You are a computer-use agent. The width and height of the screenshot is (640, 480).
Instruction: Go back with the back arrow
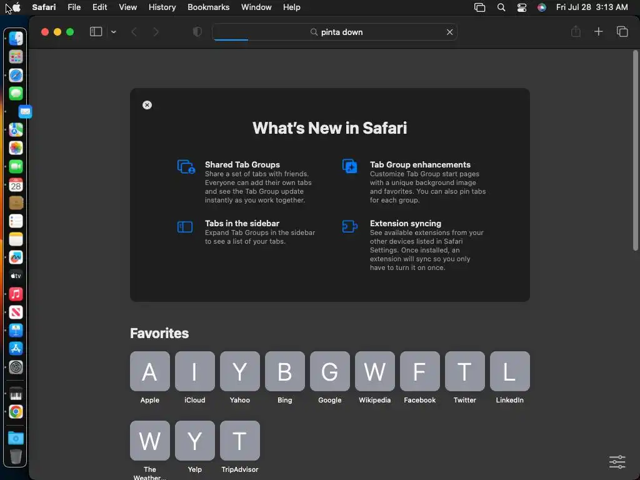pyautogui.click(x=134, y=32)
